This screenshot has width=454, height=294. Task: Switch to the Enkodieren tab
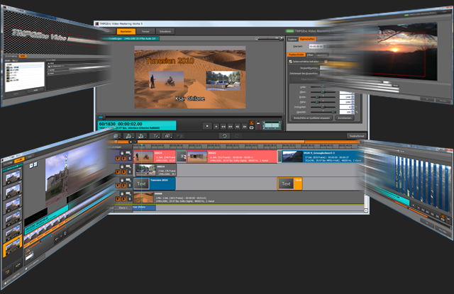click(165, 31)
